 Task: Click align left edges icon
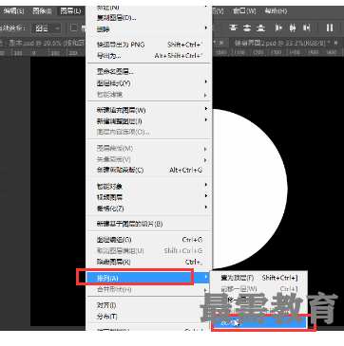coord(279,28)
